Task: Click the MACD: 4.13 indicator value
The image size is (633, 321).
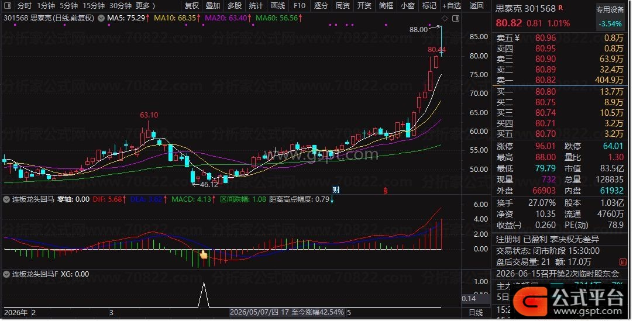Action: (194, 199)
